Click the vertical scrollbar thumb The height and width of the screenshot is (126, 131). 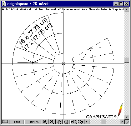coord(127,60)
